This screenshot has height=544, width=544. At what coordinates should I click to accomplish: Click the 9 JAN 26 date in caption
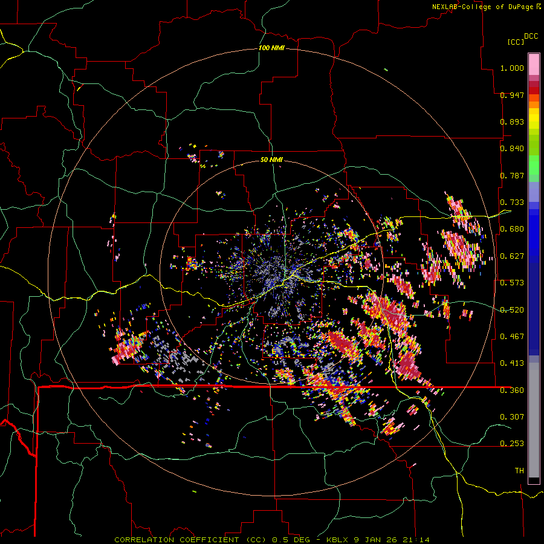(376, 540)
